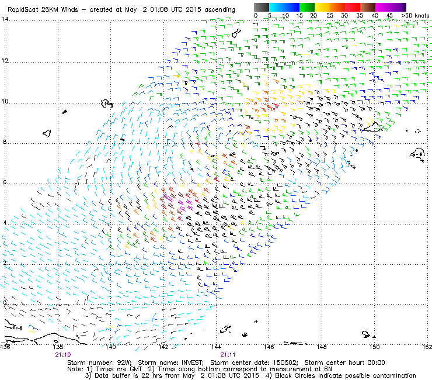Viewport: 432px width, 380px height.
Task: Select the 21:11 pass time marker
Action: click(228, 355)
